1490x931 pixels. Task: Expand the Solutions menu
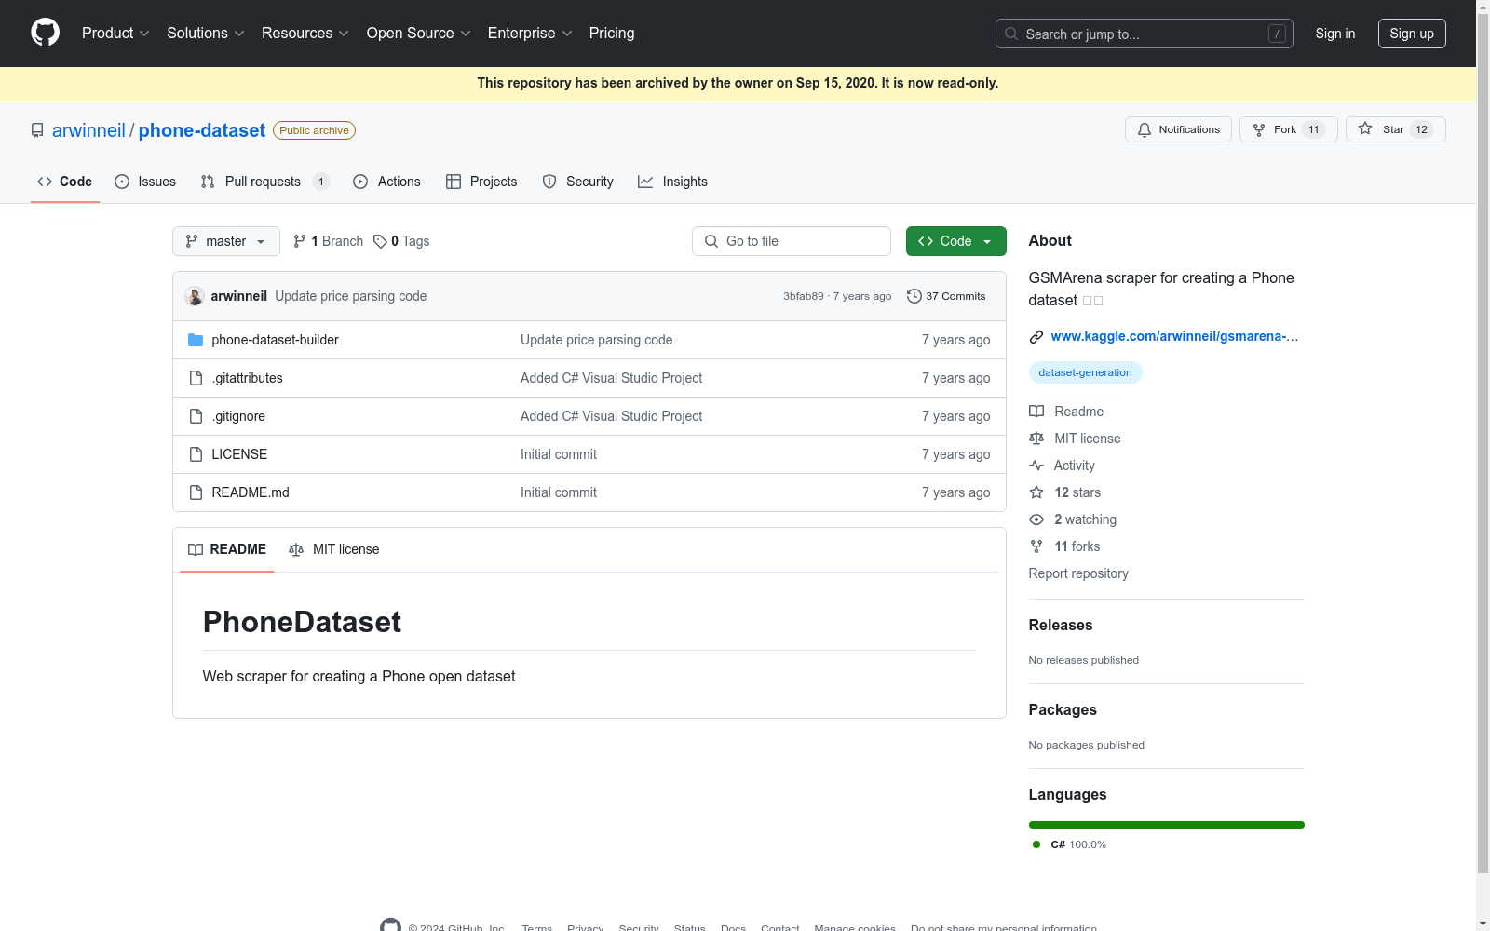click(x=206, y=34)
